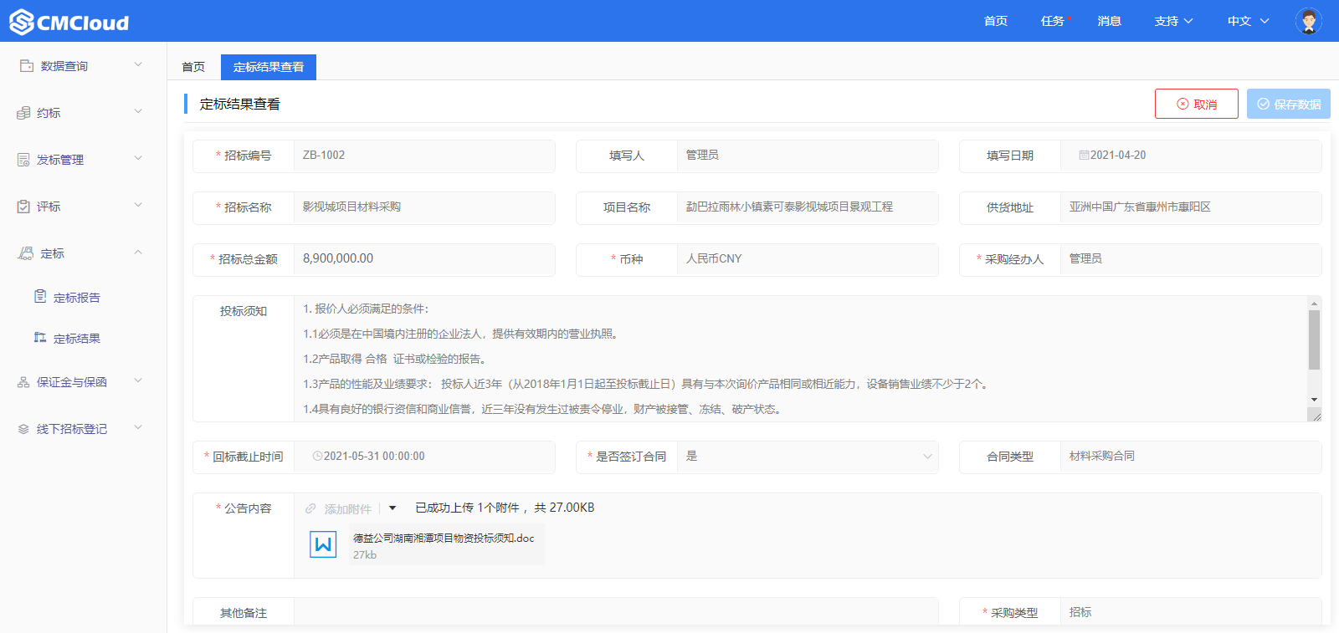Click the 添加附件 link
Screen dimensions: 1339x633
pyautogui.click(x=347, y=509)
